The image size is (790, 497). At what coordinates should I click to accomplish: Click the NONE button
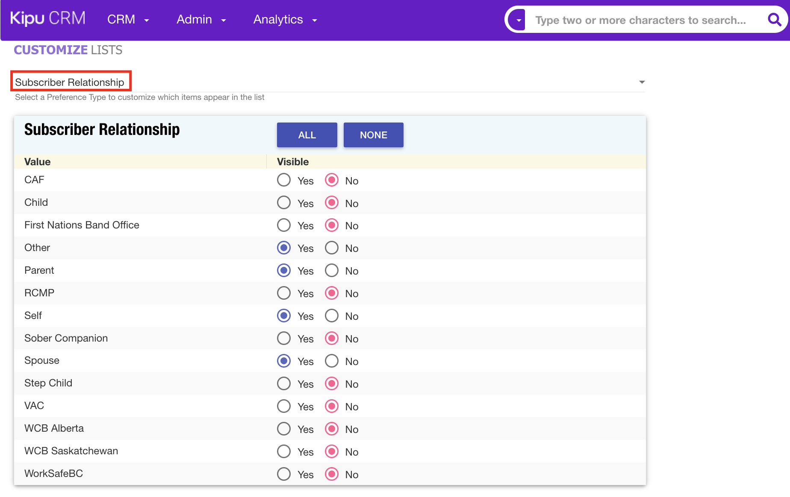[373, 135]
